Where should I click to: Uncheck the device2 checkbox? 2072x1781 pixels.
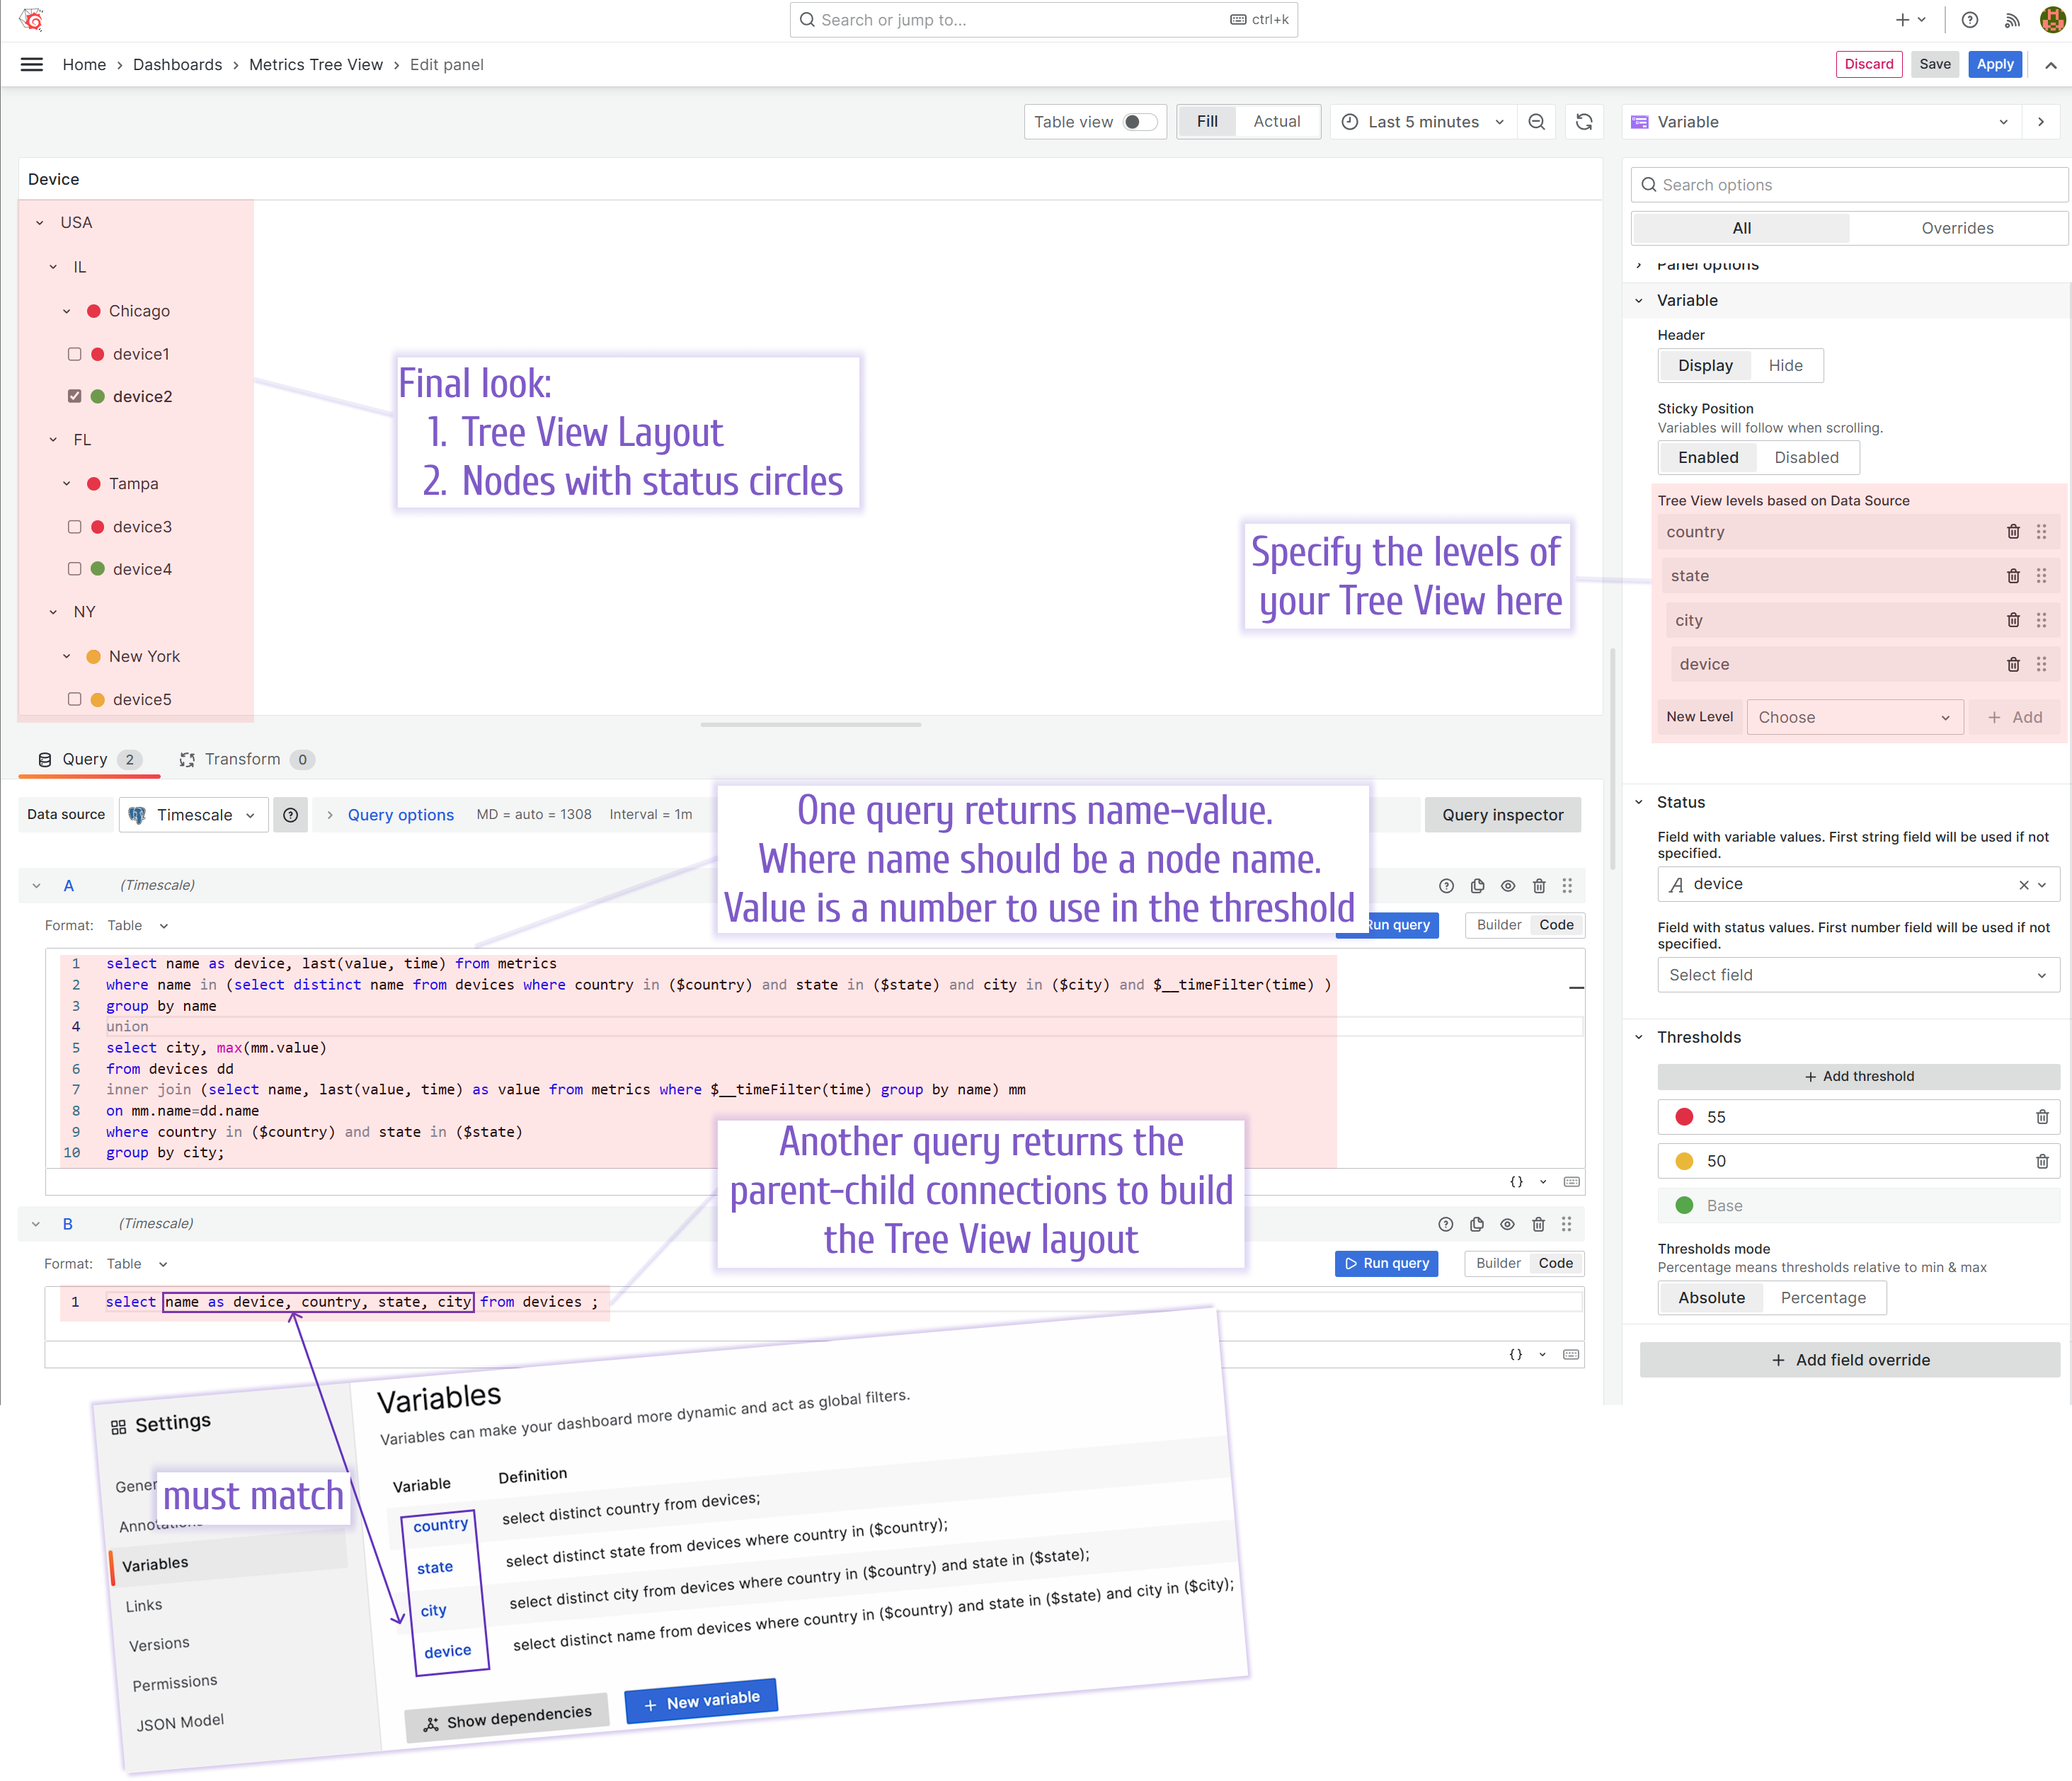(x=74, y=395)
